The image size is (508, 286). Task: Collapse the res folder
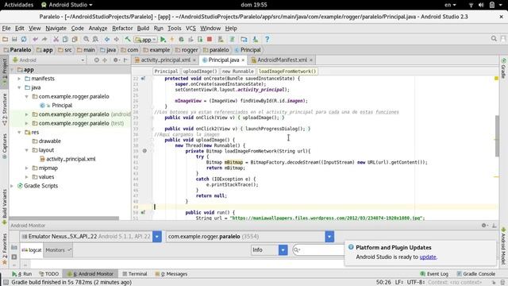pyautogui.click(x=19, y=133)
